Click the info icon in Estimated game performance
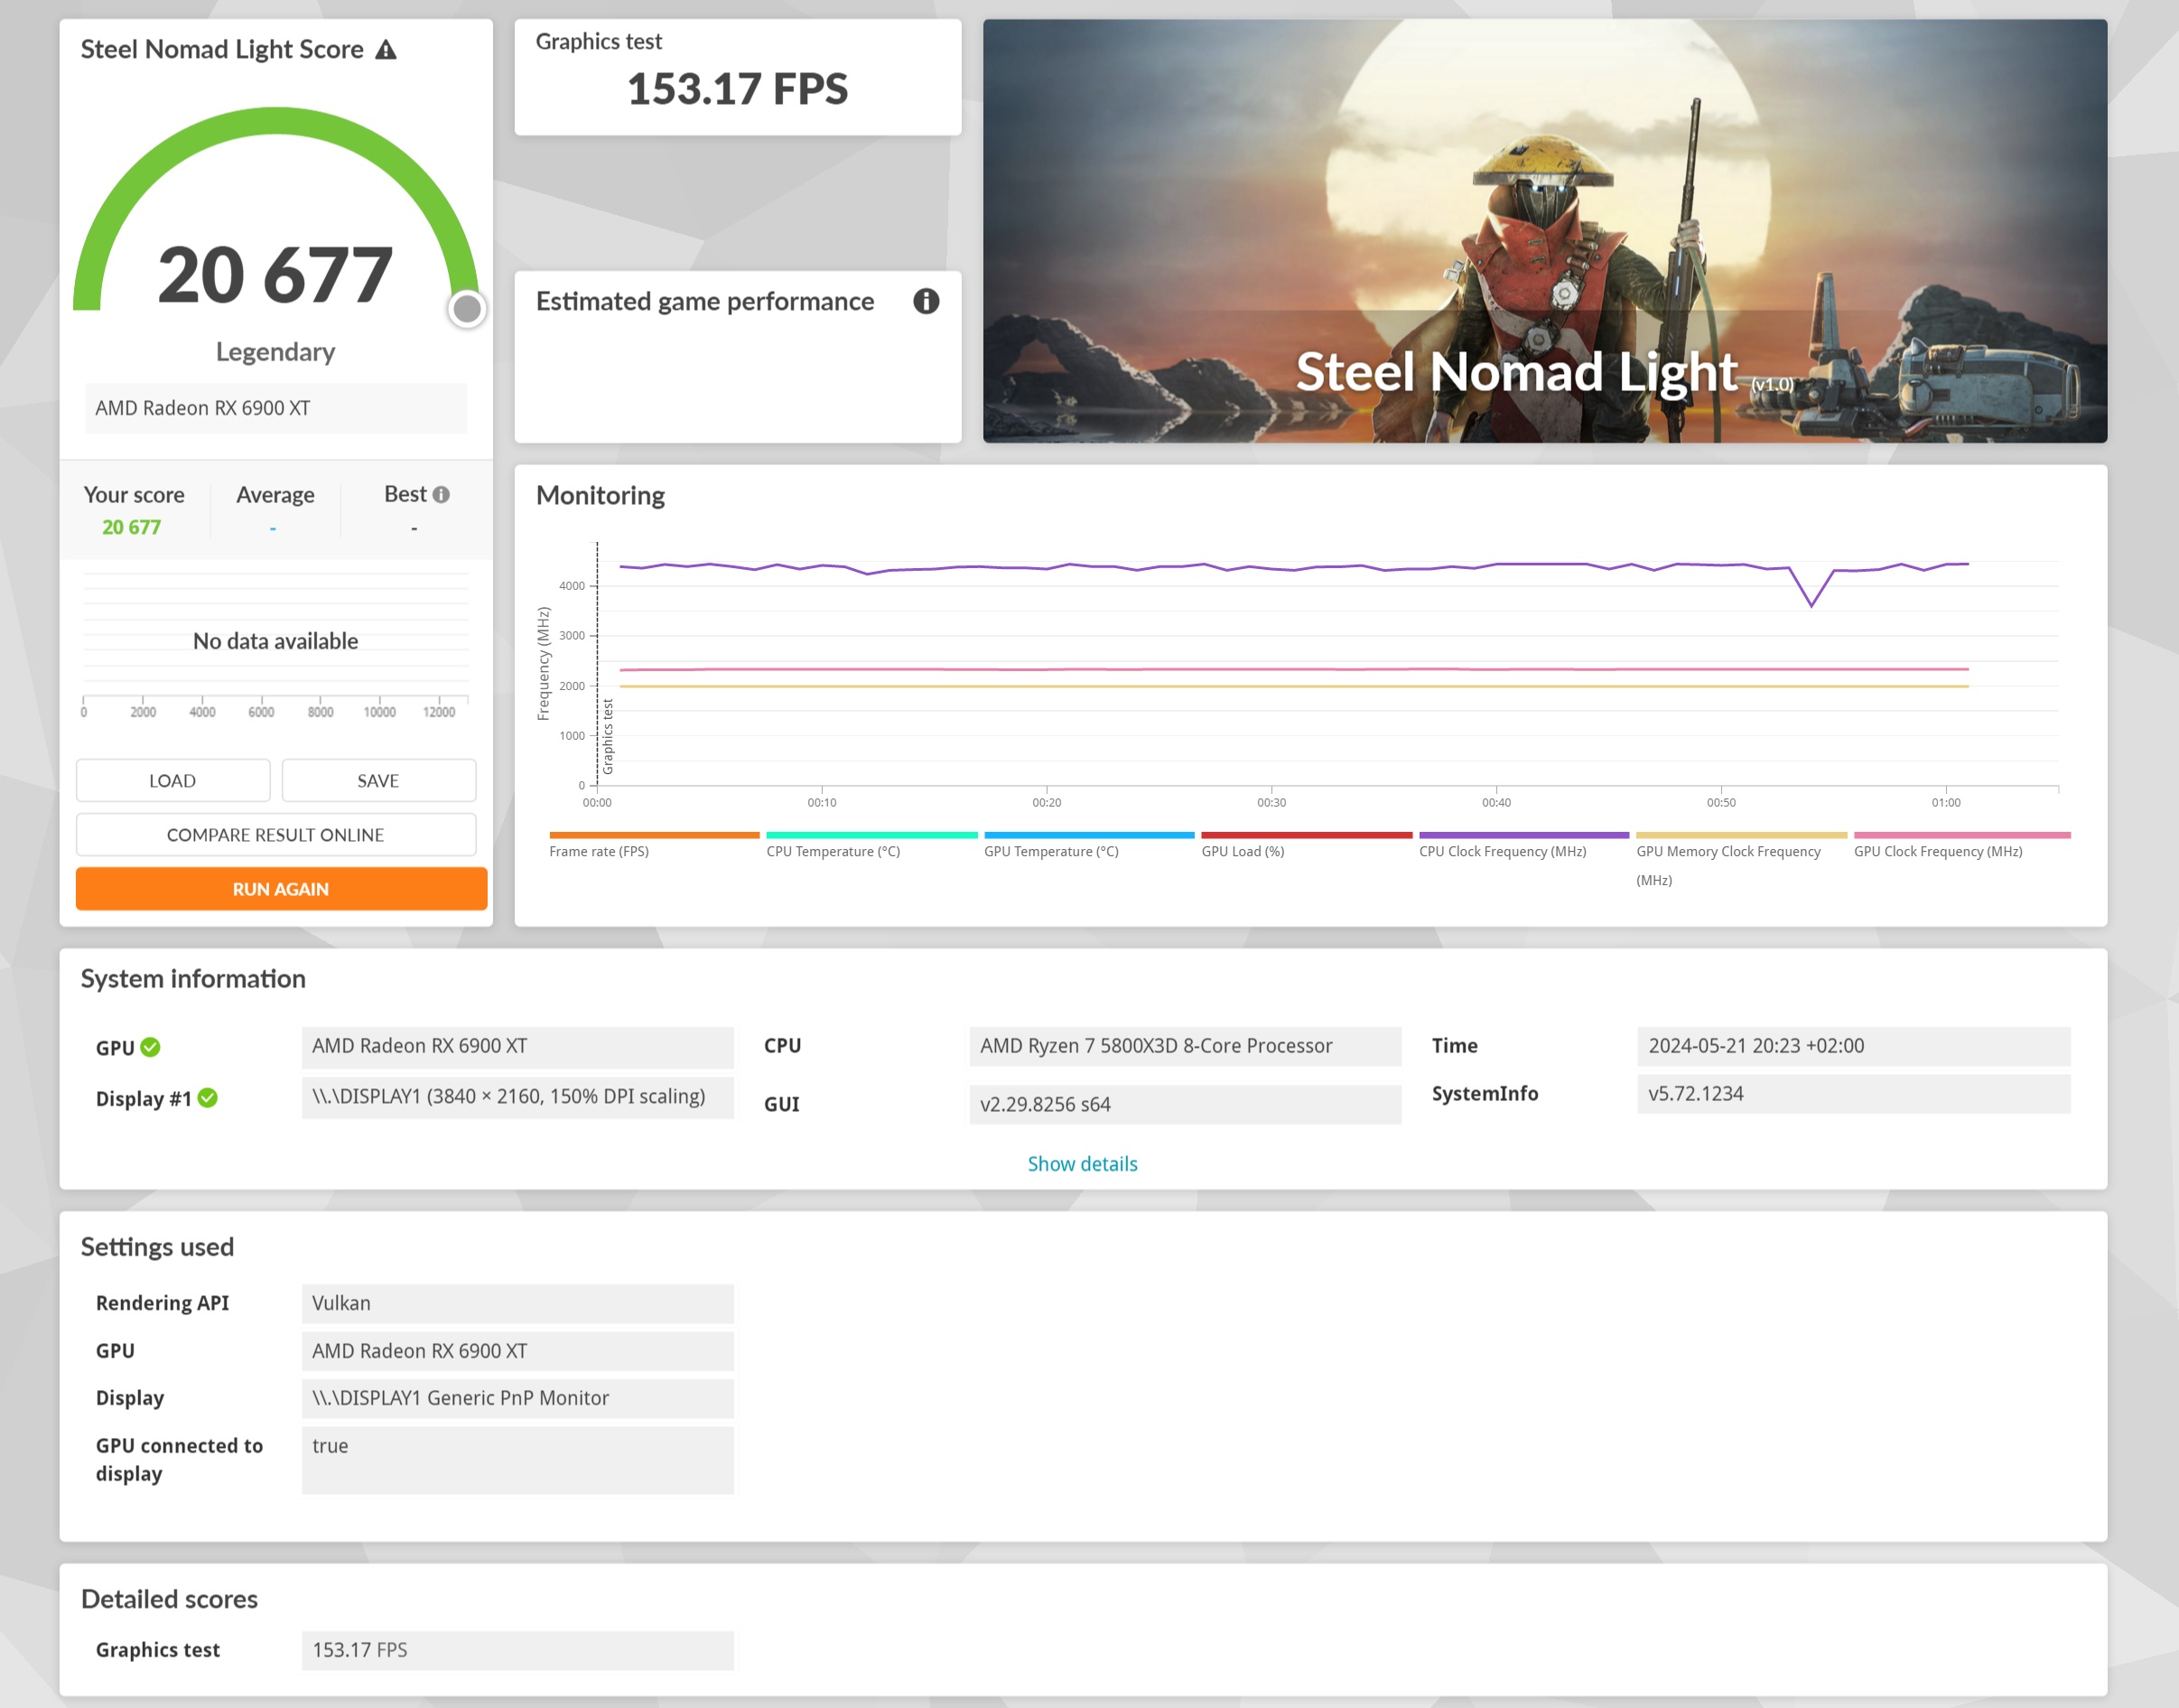This screenshot has height=1708, width=2179. 926,301
